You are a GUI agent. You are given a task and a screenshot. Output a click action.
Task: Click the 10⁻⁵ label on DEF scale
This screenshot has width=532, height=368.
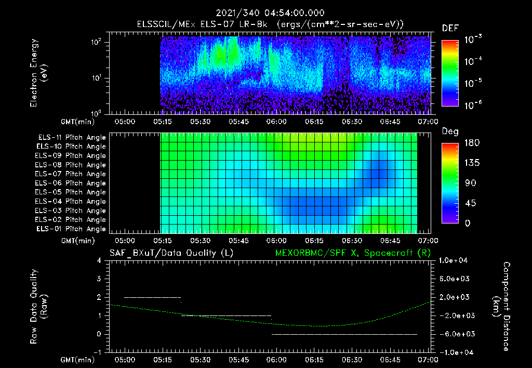pyautogui.click(x=473, y=83)
